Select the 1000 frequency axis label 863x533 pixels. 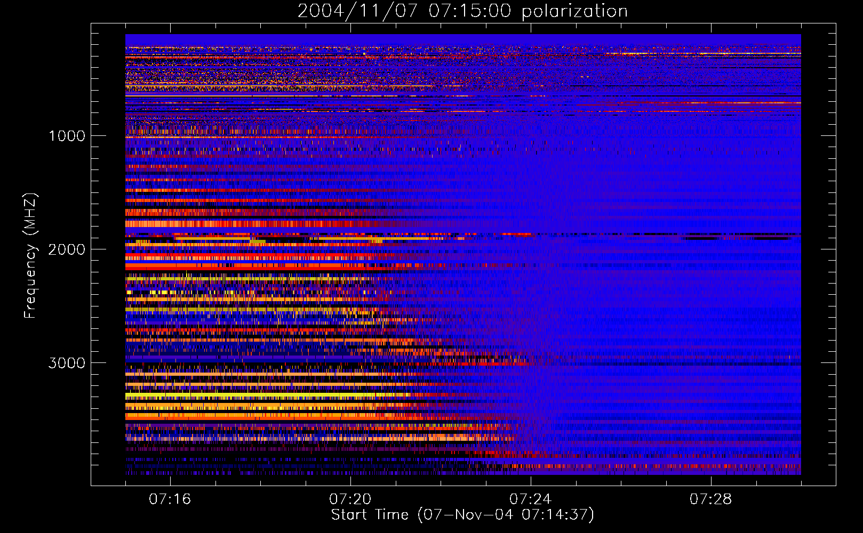click(x=67, y=136)
